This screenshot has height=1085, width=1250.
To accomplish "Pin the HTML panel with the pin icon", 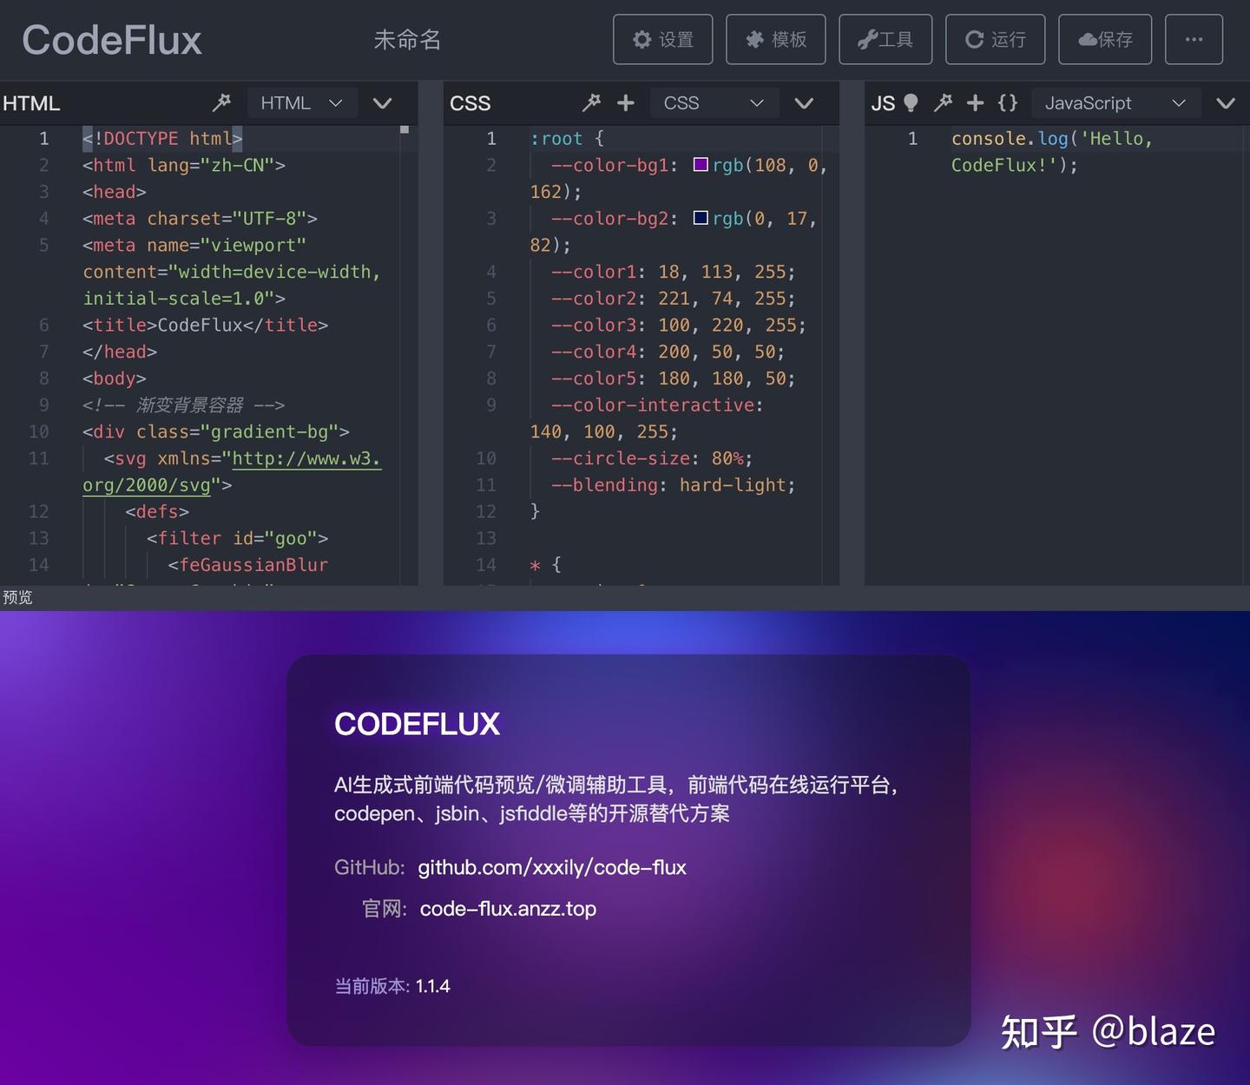I will click(x=221, y=102).
